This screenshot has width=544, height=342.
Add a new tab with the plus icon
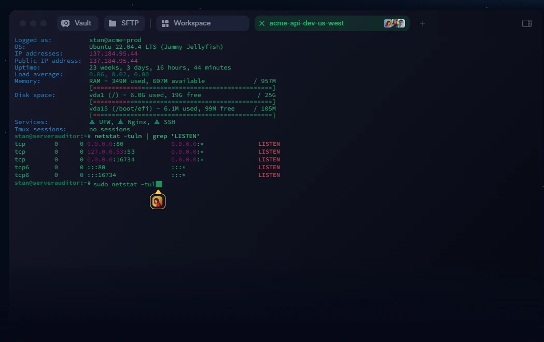tap(422, 23)
